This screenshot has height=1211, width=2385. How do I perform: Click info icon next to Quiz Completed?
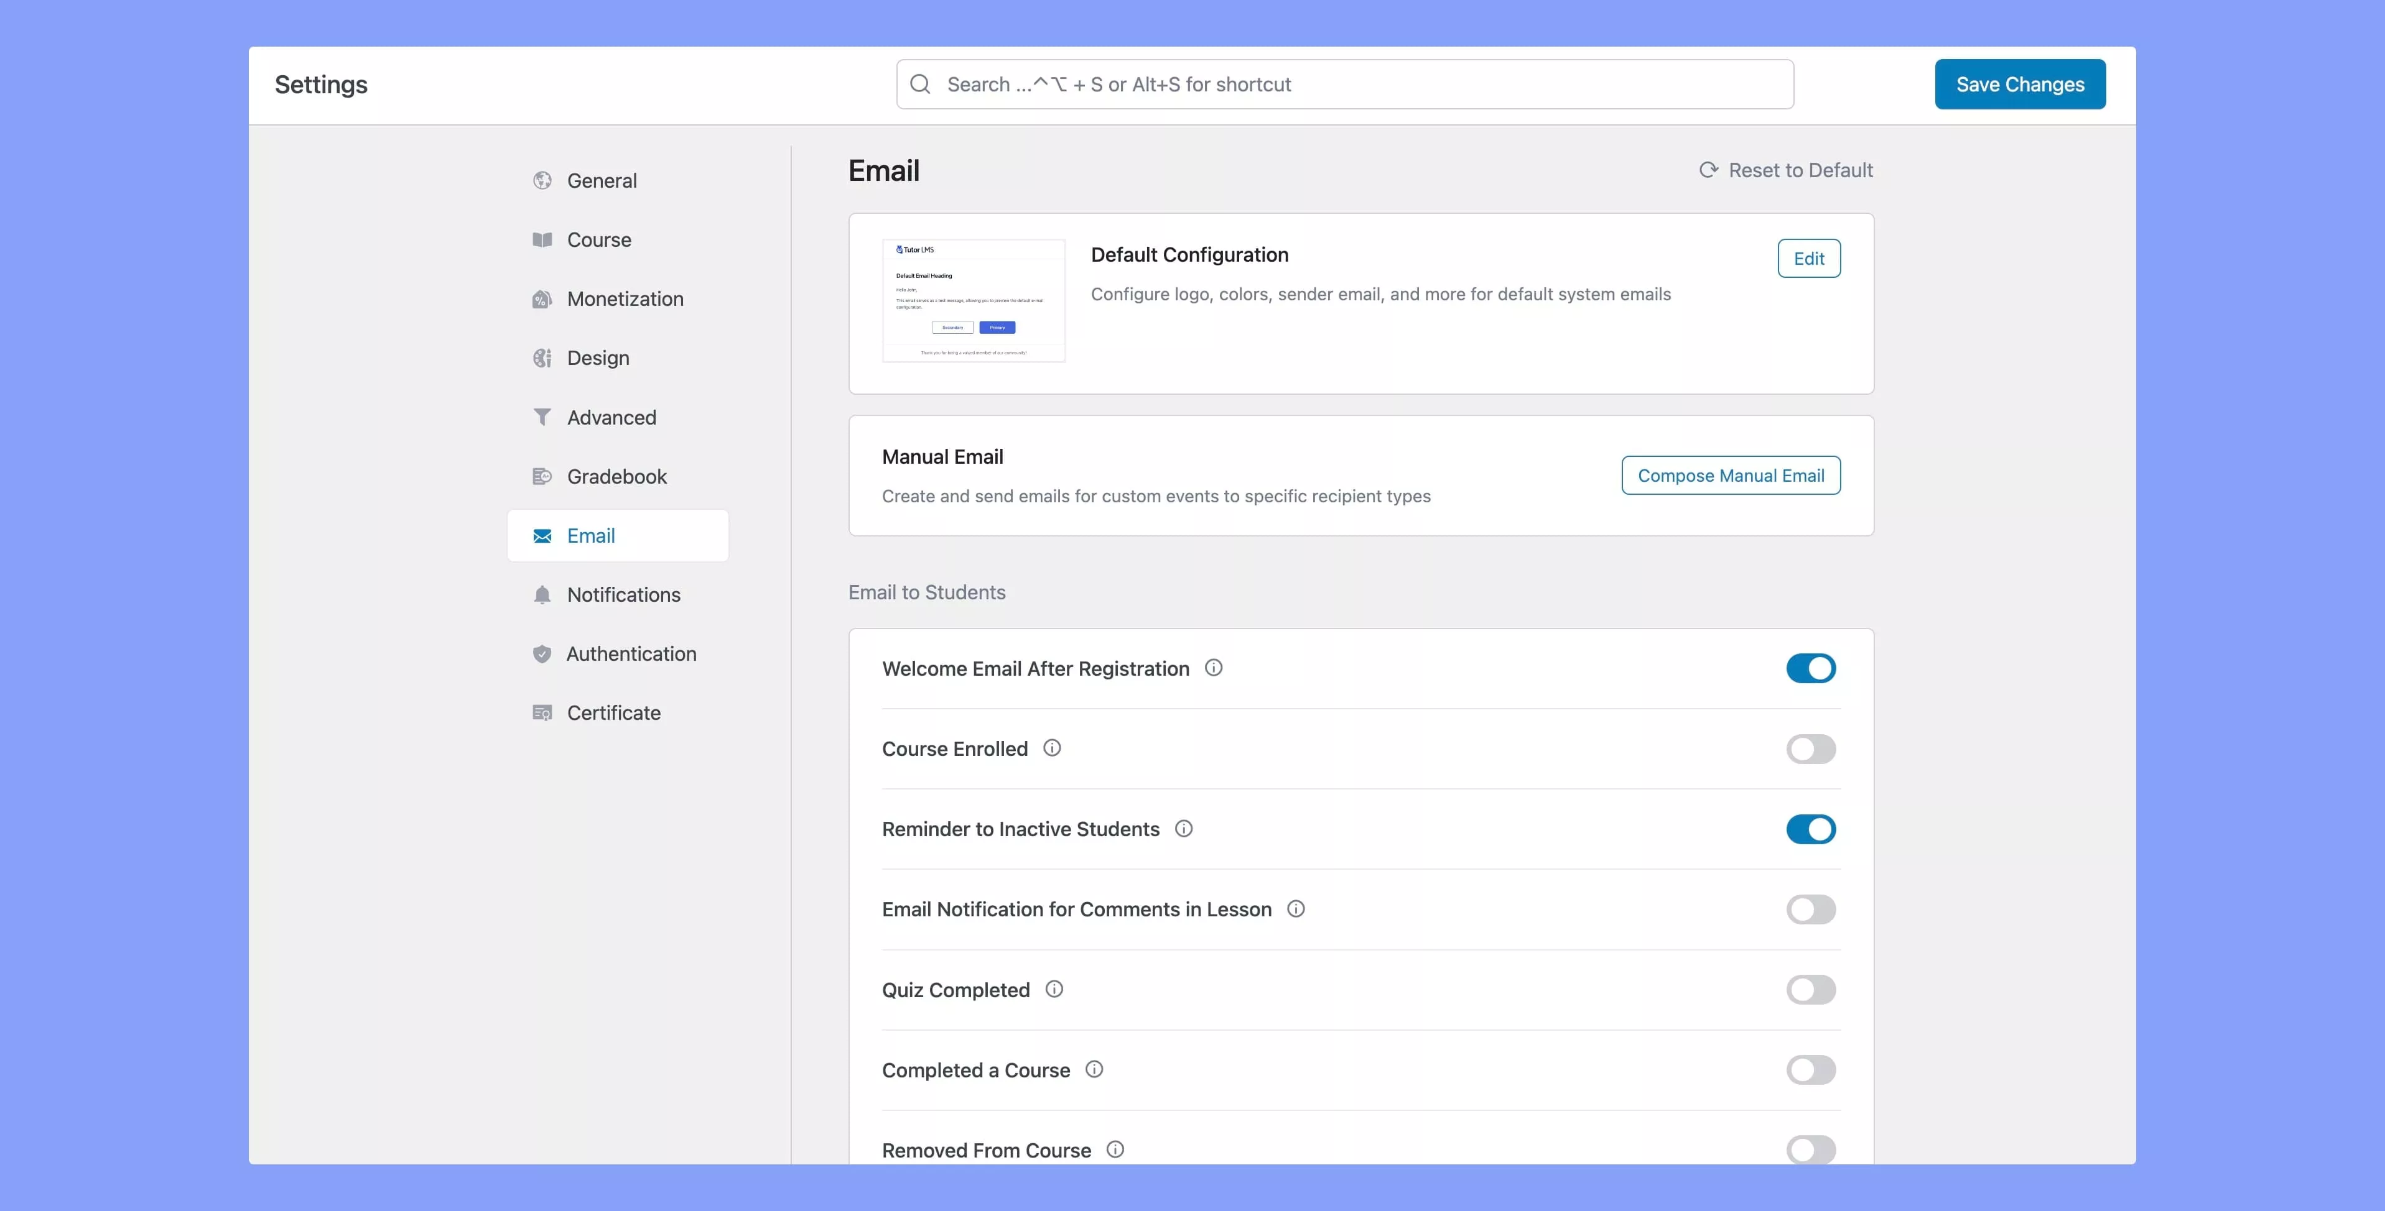[x=1054, y=989]
